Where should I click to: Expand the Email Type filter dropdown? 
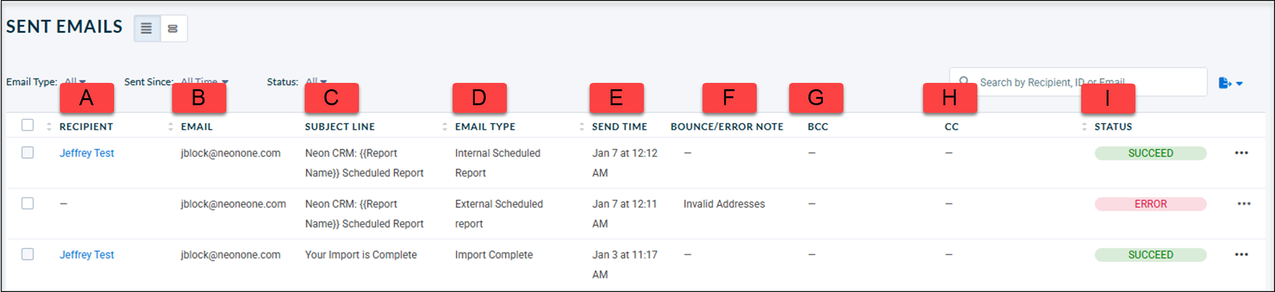pyautogui.click(x=75, y=82)
